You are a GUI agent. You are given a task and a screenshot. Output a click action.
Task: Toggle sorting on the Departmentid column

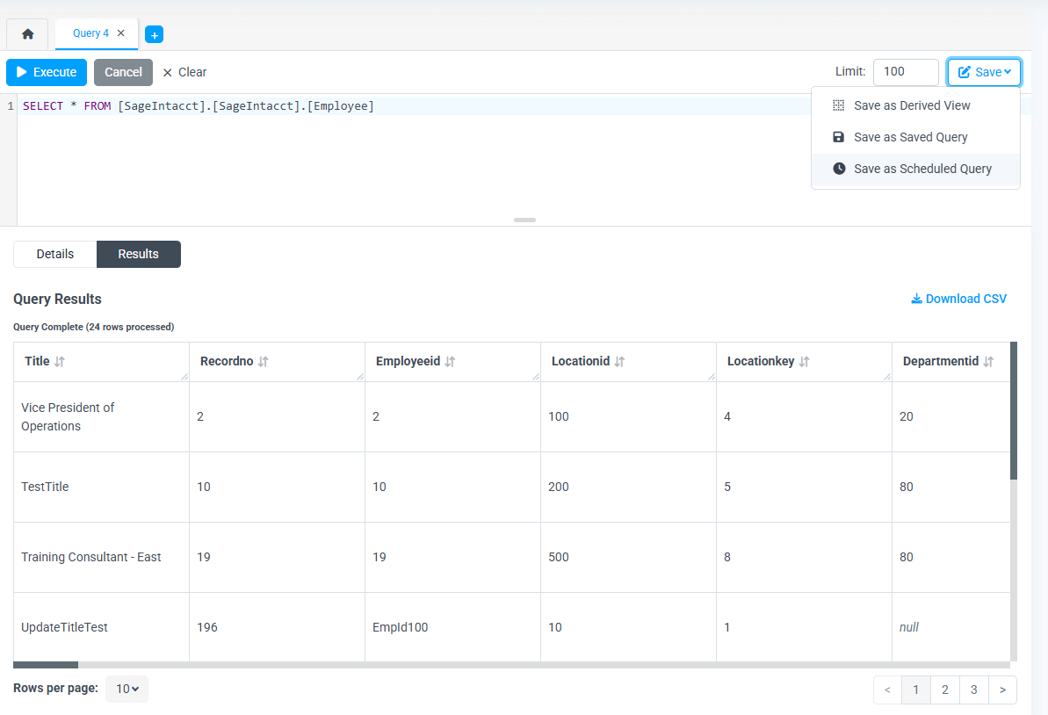pos(989,360)
